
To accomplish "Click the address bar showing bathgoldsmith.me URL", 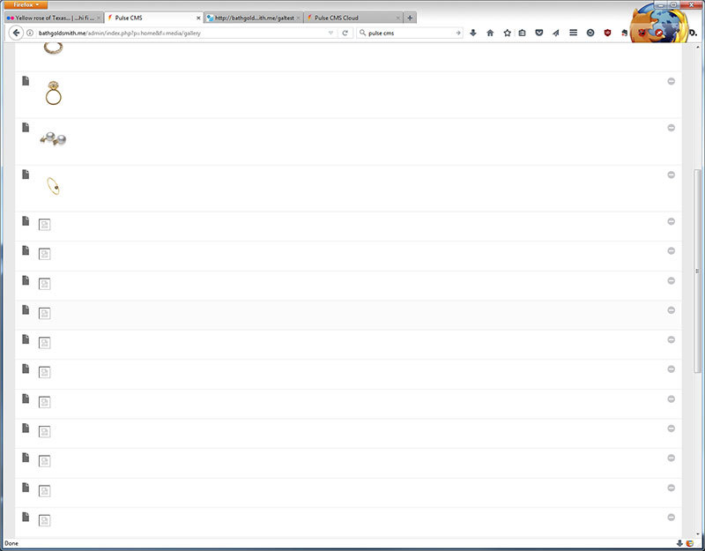I will point(180,33).
